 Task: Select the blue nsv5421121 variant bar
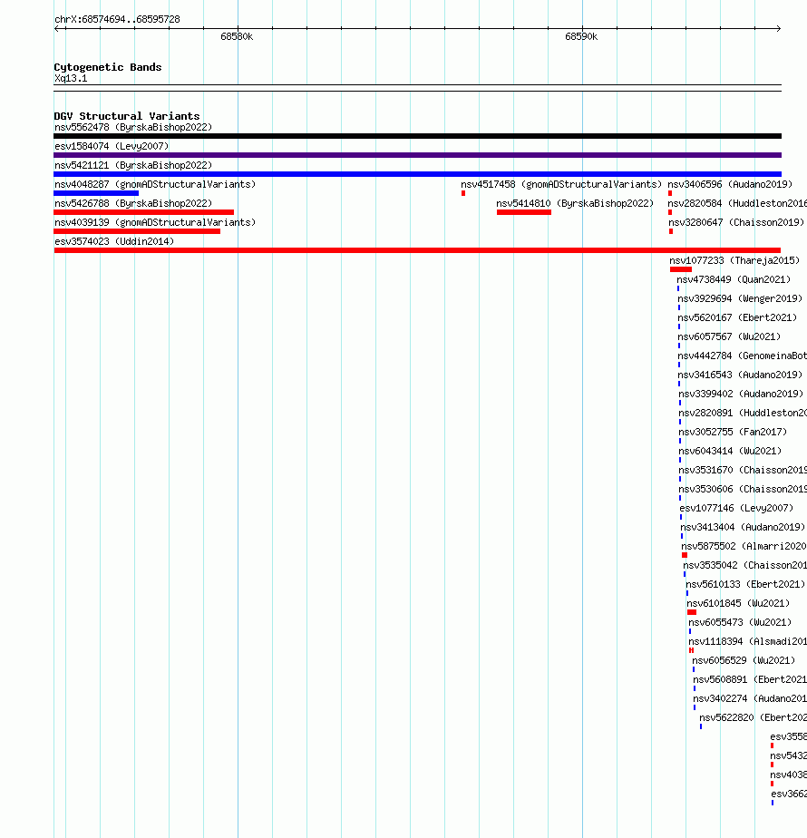coord(417,174)
